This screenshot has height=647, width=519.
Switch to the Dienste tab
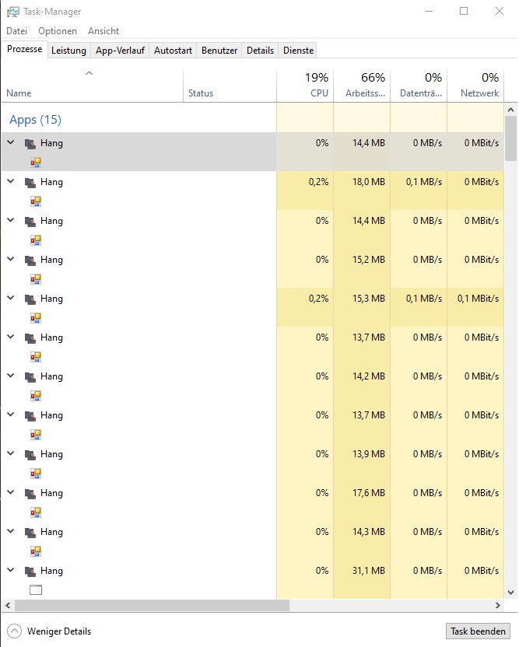coord(297,49)
